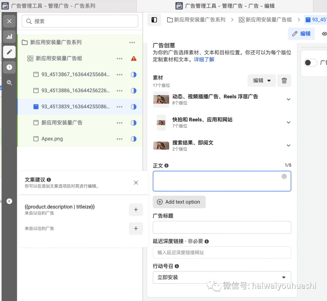Open the clock history icon in sidebar
Screen dimensions: 327x301
pos(9,67)
